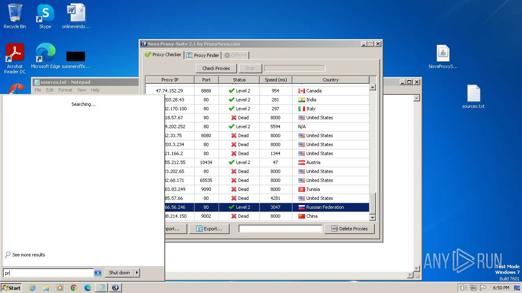Open Windows Media Player taskbar icon

pos(60,288)
